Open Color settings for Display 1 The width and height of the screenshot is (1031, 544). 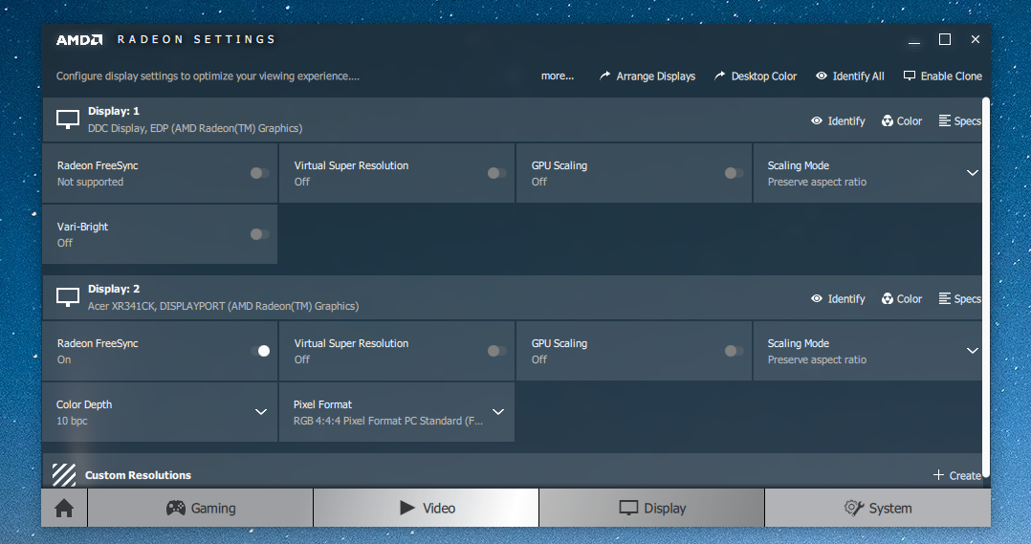pos(902,120)
